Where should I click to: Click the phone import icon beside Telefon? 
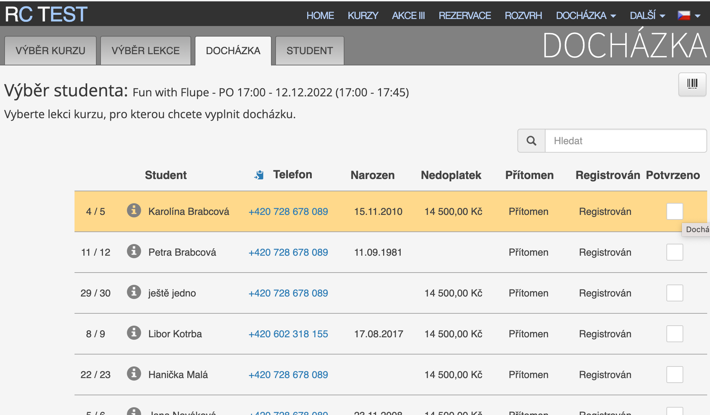[x=259, y=175]
